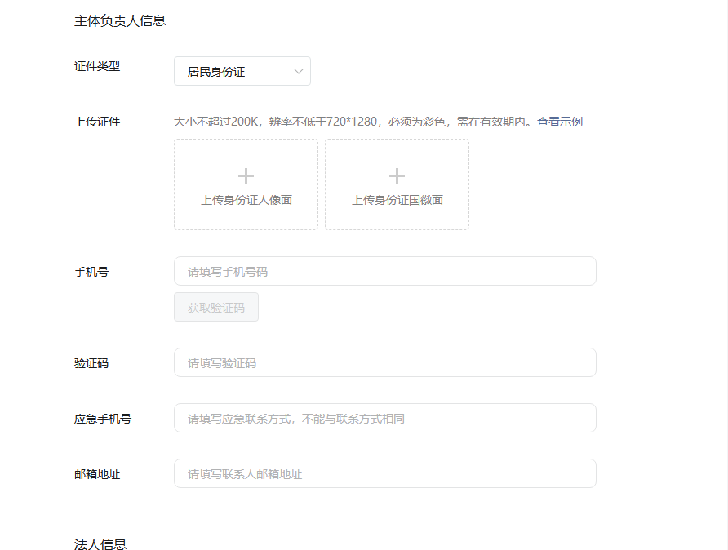
Task: Click the 邮箱地址 field label
Action: pos(97,474)
